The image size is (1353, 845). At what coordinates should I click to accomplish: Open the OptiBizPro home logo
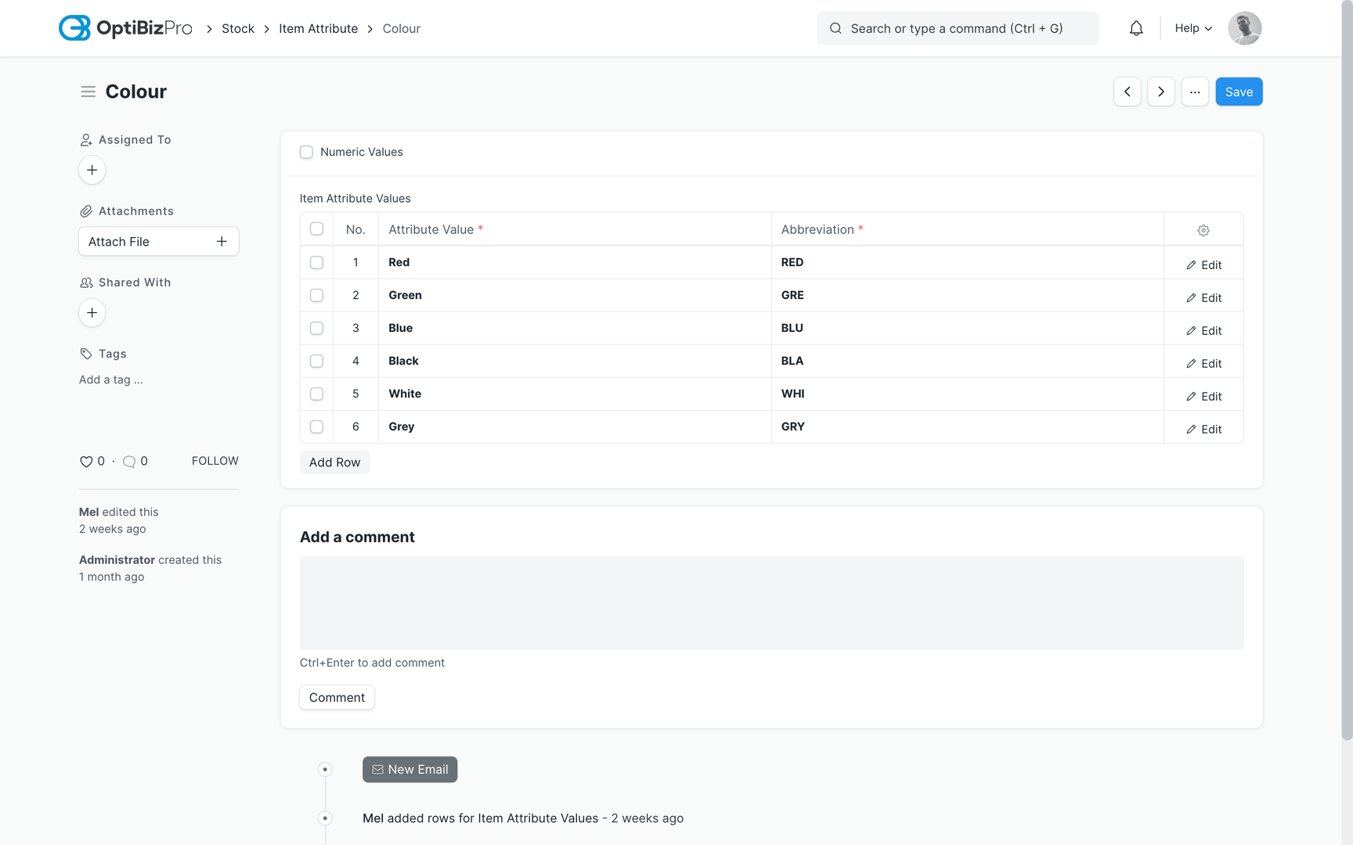[x=124, y=27]
